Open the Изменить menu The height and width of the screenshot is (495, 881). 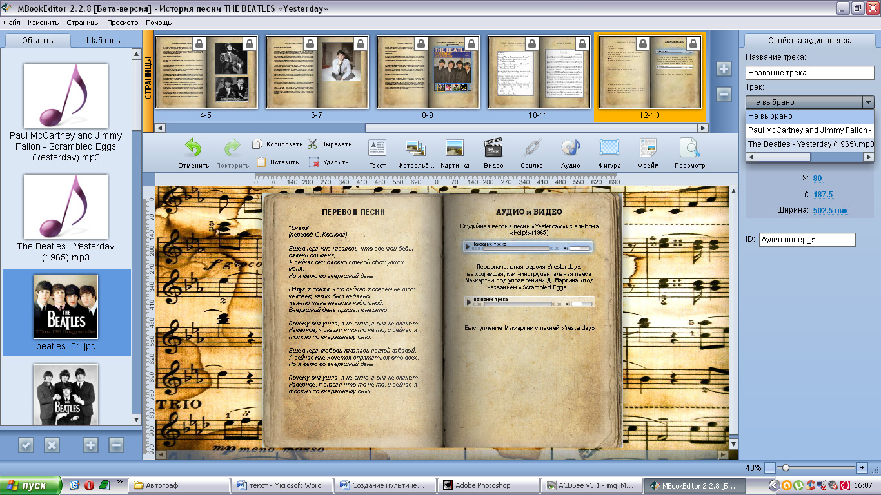tap(43, 23)
